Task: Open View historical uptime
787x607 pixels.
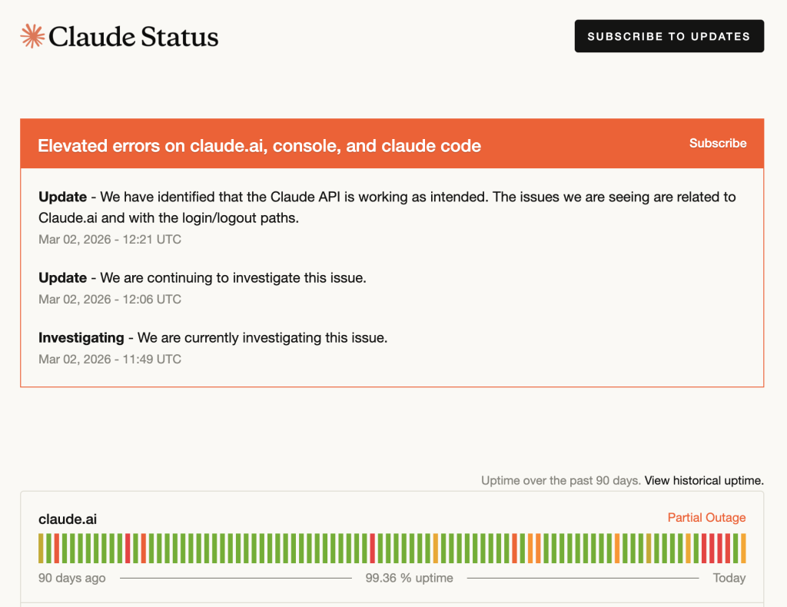Action: [703, 480]
